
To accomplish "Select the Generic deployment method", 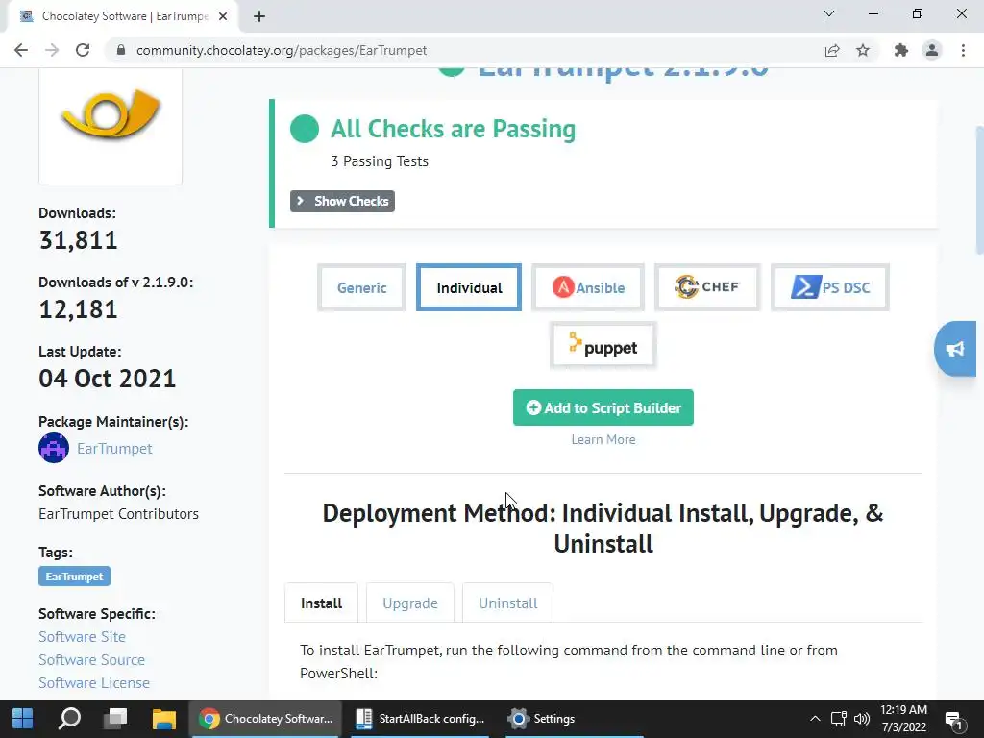I will click(361, 287).
